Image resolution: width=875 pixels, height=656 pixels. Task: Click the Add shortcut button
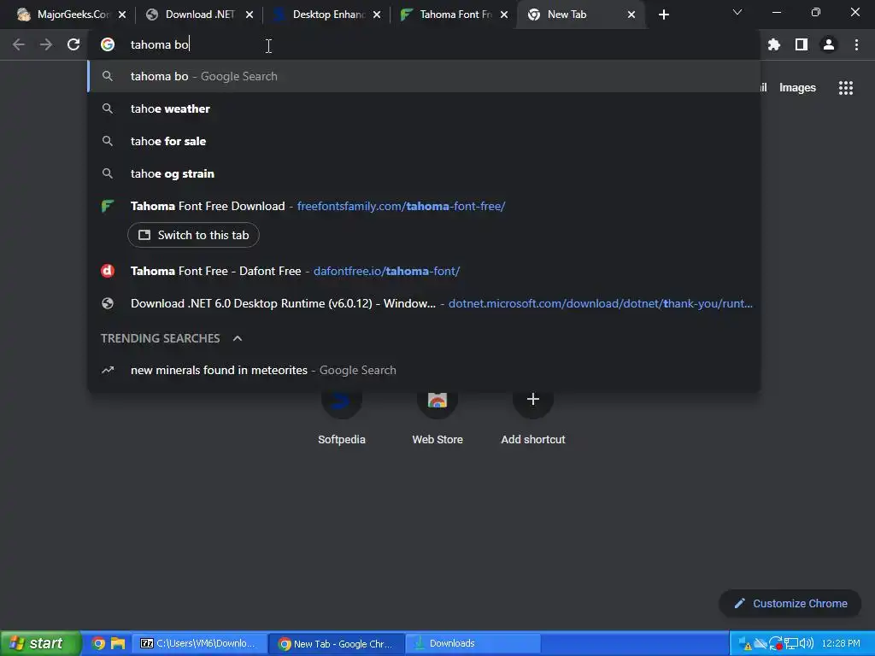[533, 419]
